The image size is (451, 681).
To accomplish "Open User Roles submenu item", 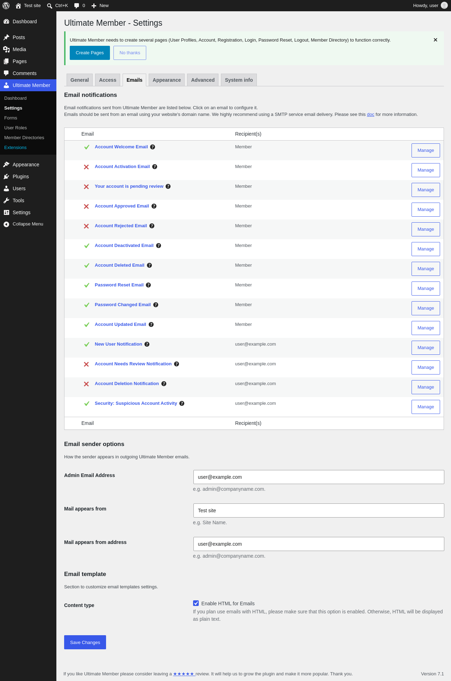I will click(28, 128).
